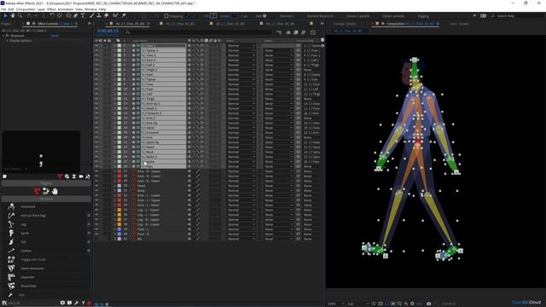Hide the Arm - R - Upper layer
This screenshot has height=307, width=546.
[x=96, y=171]
